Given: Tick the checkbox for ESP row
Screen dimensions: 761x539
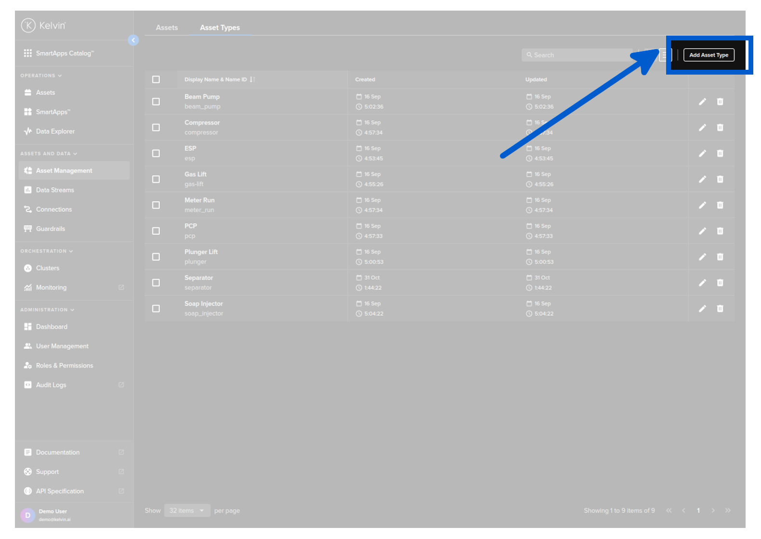Looking at the screenshot, I should (156, 154).
